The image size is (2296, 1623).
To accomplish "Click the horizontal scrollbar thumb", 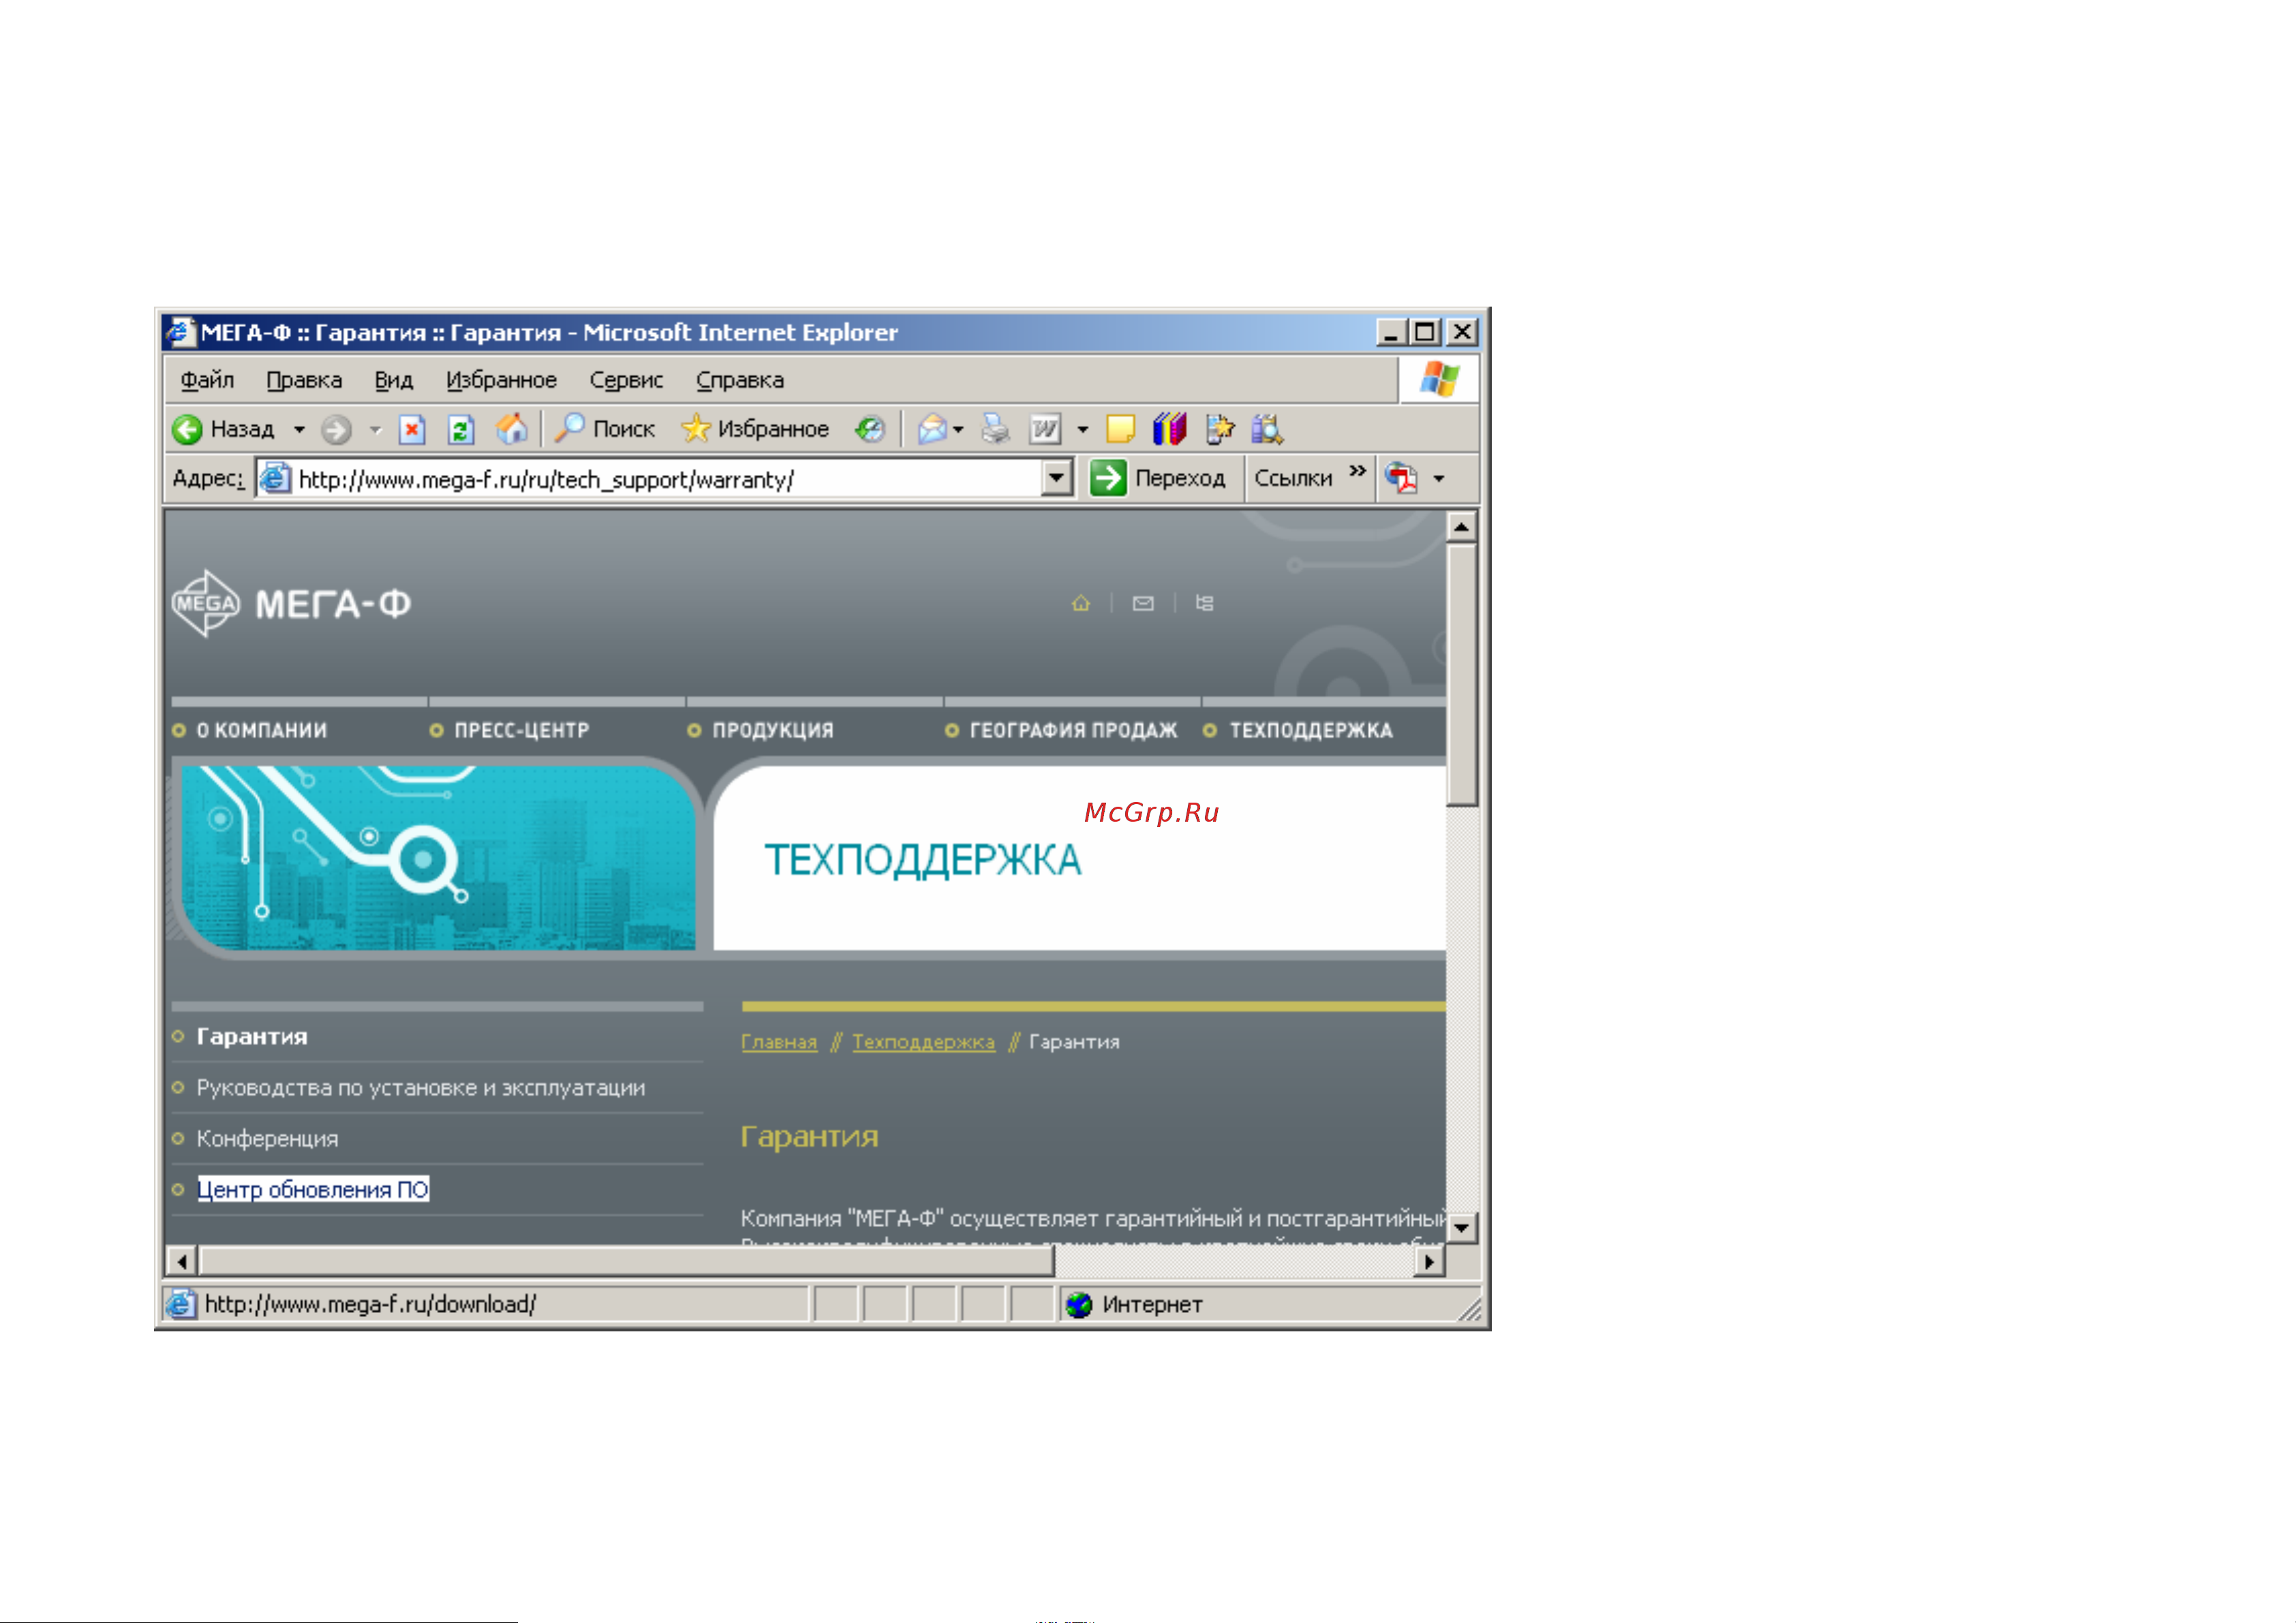I will pos(627,1262).
